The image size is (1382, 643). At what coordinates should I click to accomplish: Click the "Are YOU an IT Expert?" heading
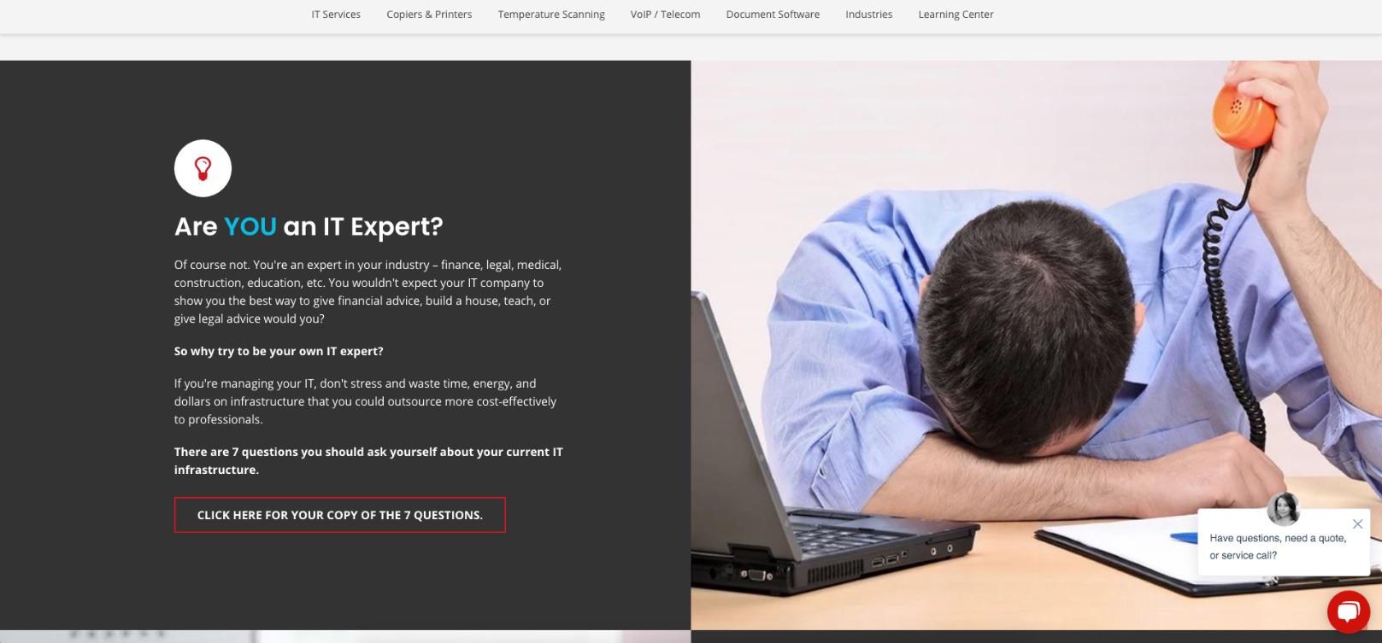[309, 226]
